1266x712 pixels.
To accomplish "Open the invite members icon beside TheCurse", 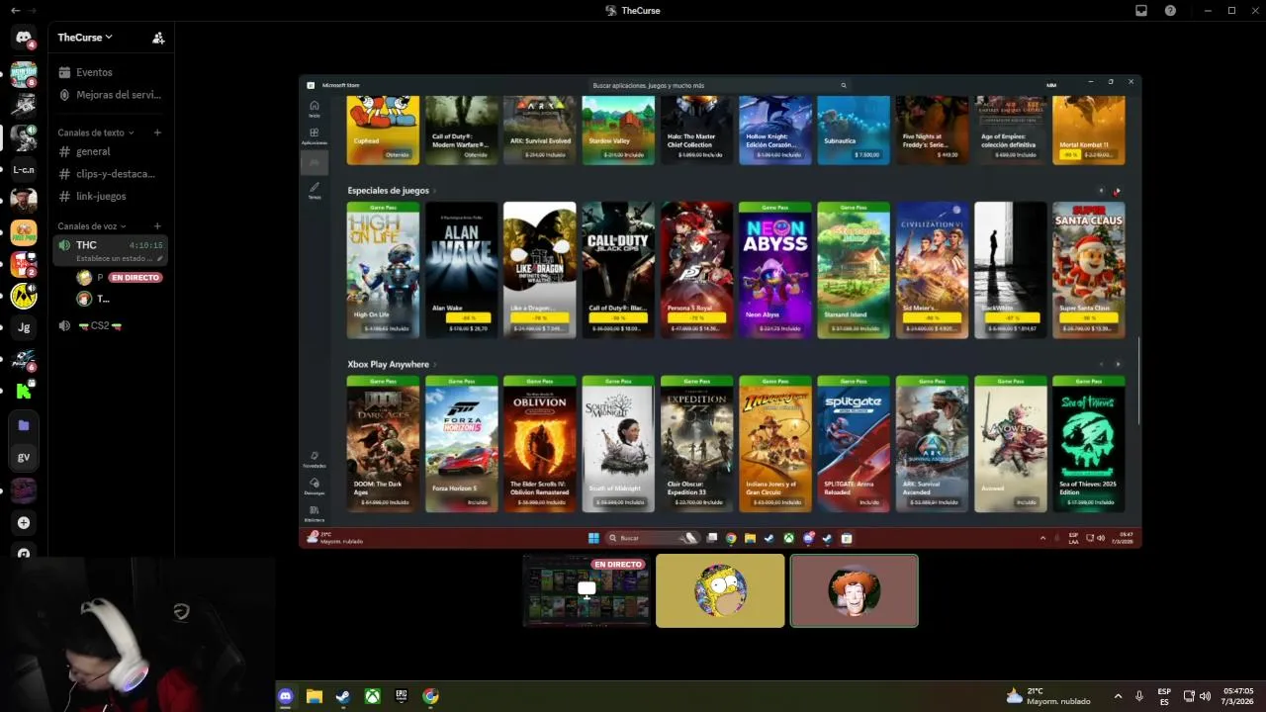I will pos(158,38).
